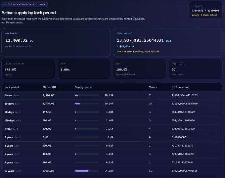Viewport: 225px width, 178px height.
Task: Click the '5 years' lock period label
Action: [9, 154]
